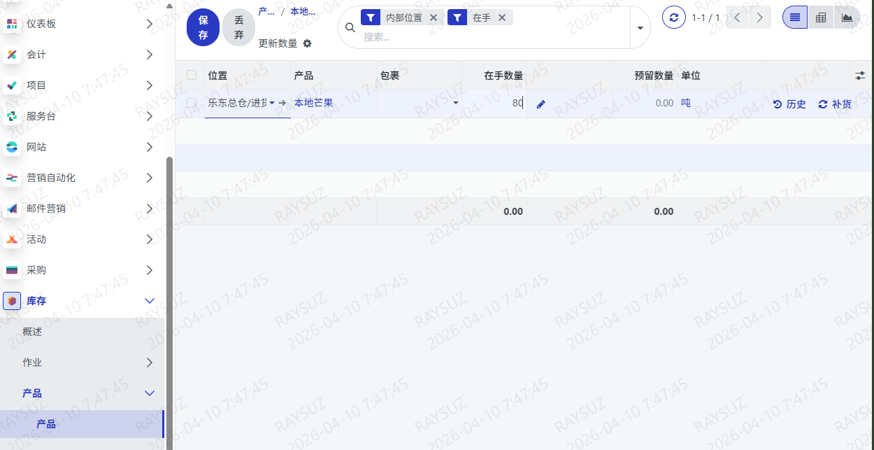Click the 产… breadcrumb link
This screenshot has width=874, height=450.
(266, 11)
